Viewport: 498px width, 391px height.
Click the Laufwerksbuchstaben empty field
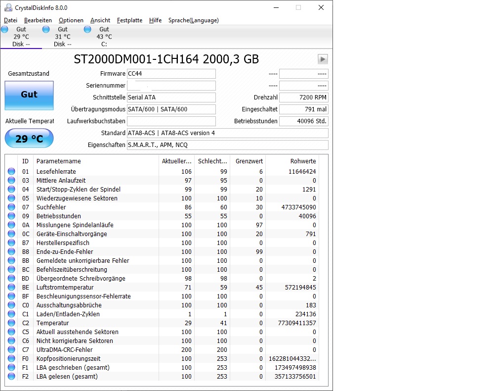tap(171, 121)
